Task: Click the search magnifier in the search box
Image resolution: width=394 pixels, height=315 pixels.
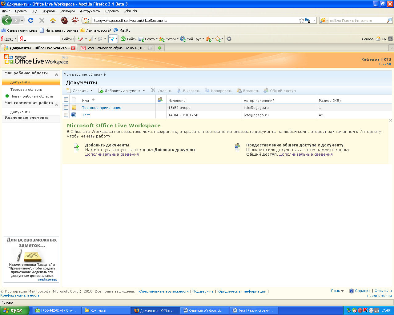Action: coord(389,20)
